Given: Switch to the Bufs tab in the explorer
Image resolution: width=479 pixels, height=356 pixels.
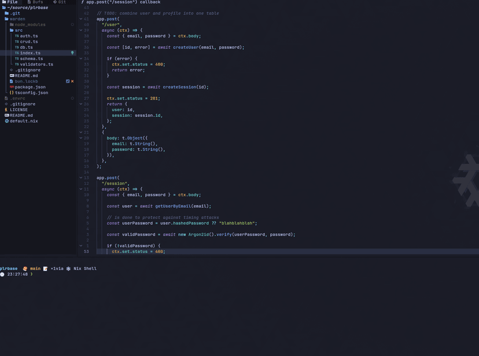Looking at the screenshot, I should (35, 2).
